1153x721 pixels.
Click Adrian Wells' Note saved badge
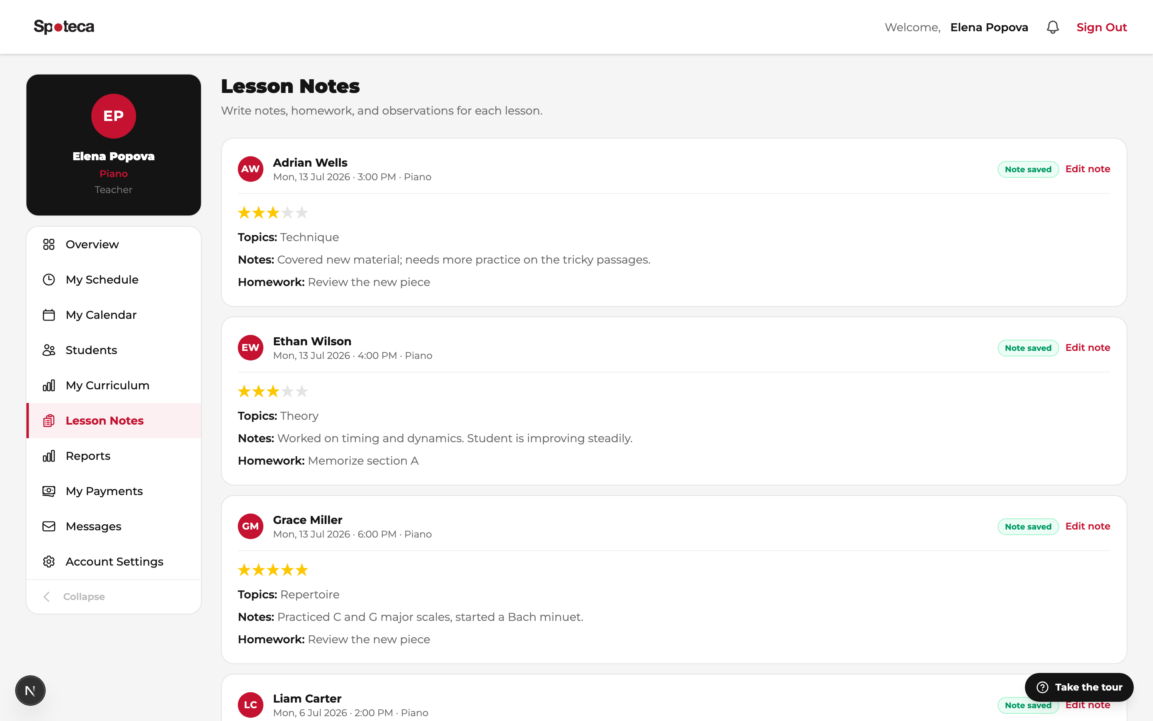coord(1028,169)
